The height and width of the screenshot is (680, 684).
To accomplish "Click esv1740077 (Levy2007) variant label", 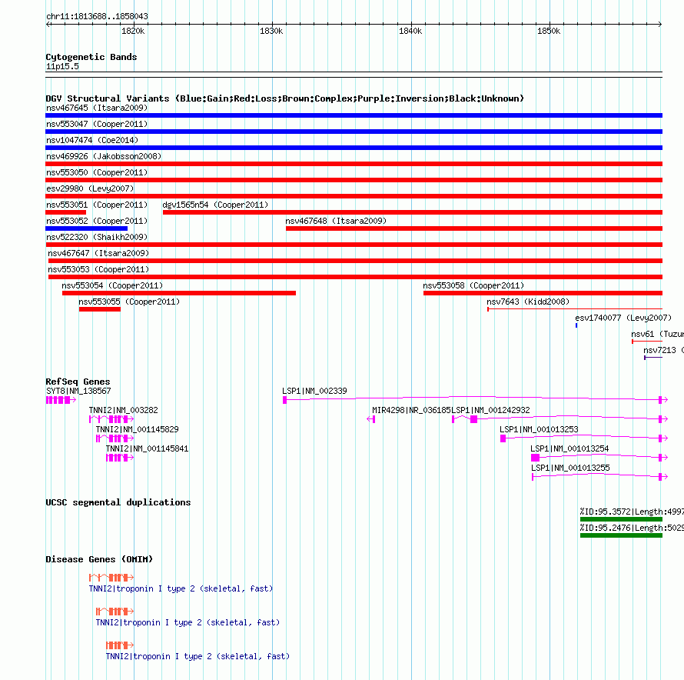I will tap(623, 318).
